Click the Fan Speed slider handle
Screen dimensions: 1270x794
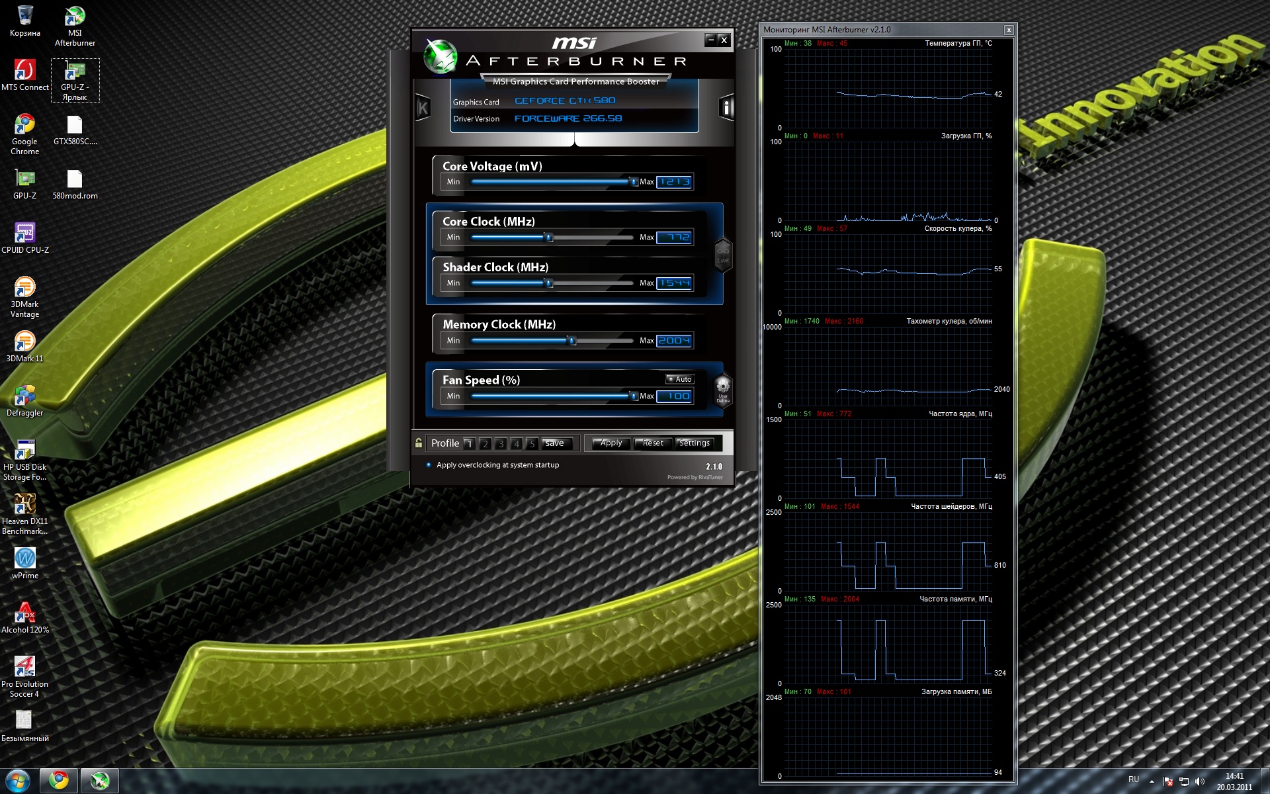click(633, 396)
